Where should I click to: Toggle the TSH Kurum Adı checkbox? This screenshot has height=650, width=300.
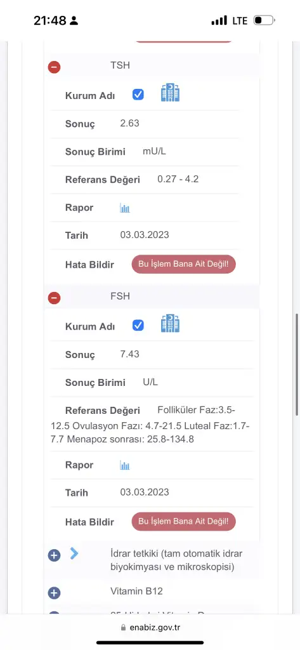point(138,95)
